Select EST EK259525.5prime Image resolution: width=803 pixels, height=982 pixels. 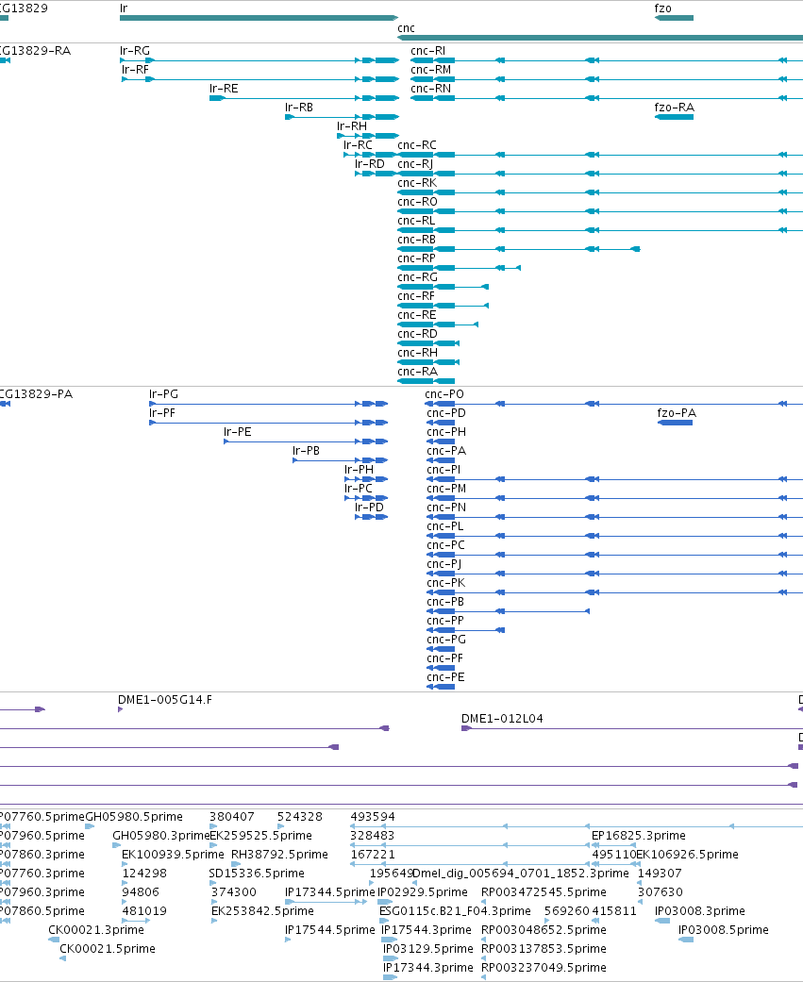tap(213, 845)
